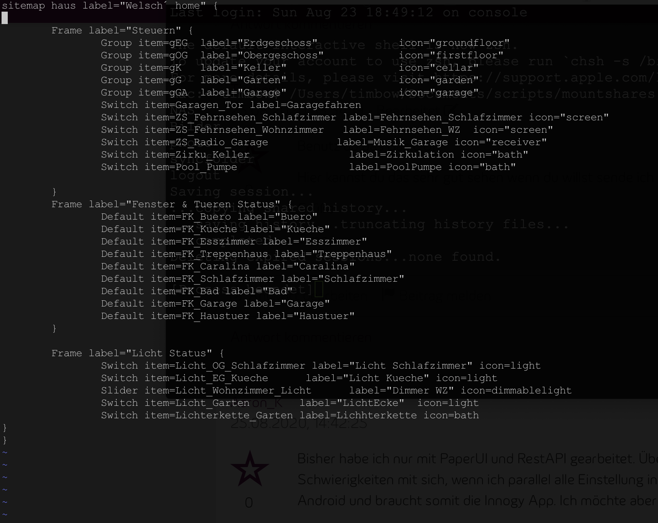Click Group item=gEG in the sitemap
658x523 pixels.
144,43
